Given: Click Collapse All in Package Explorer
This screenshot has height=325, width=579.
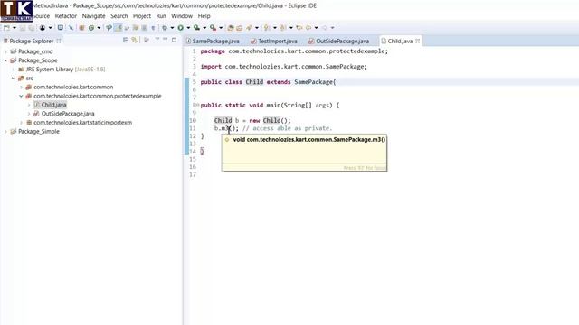Looking at the screenshot, I should coord(126,40).
